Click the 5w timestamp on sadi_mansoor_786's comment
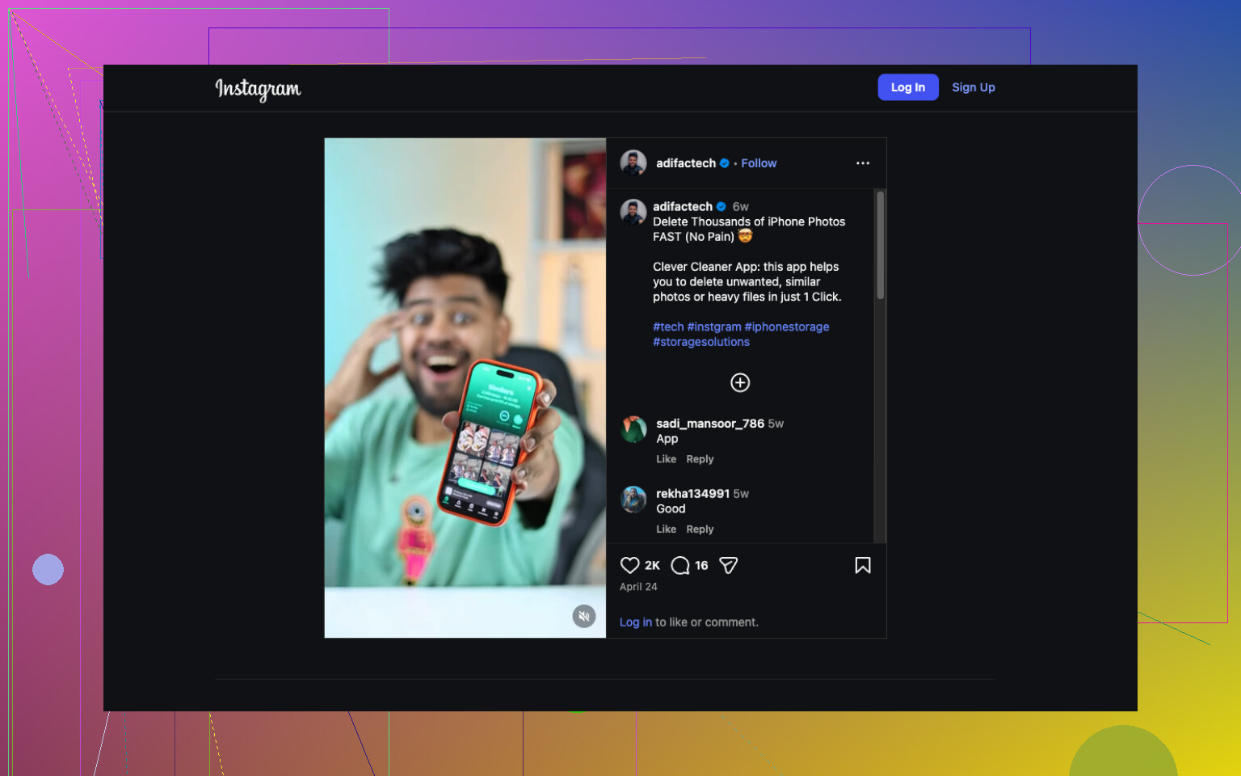Screen dimensions: 1241x776 (x=776, y=424)
